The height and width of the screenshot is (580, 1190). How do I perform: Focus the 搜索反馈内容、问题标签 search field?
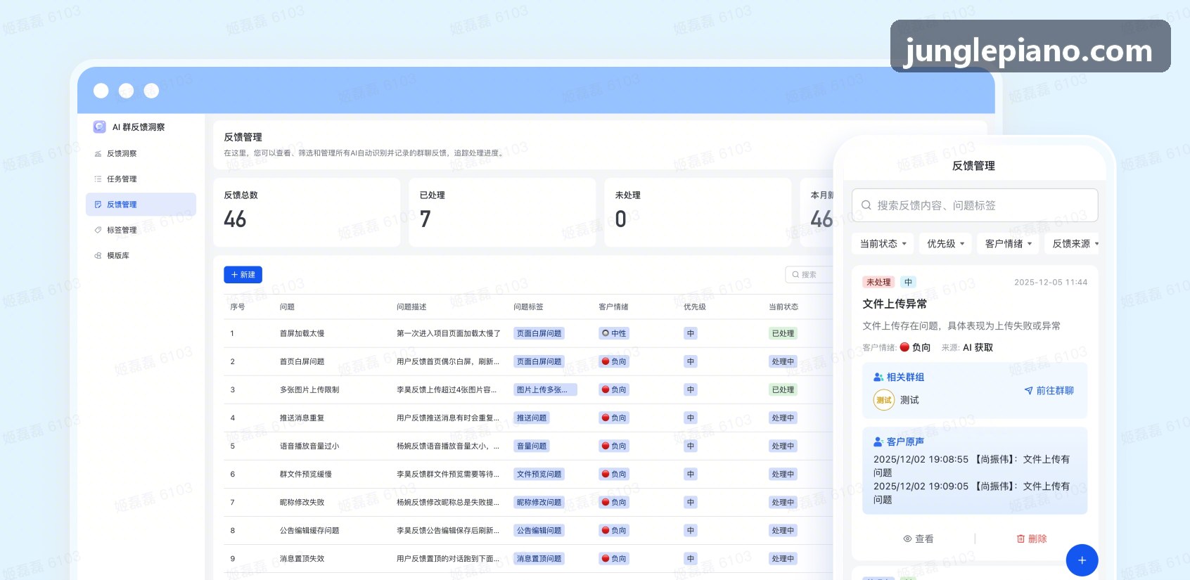point(975,205)
